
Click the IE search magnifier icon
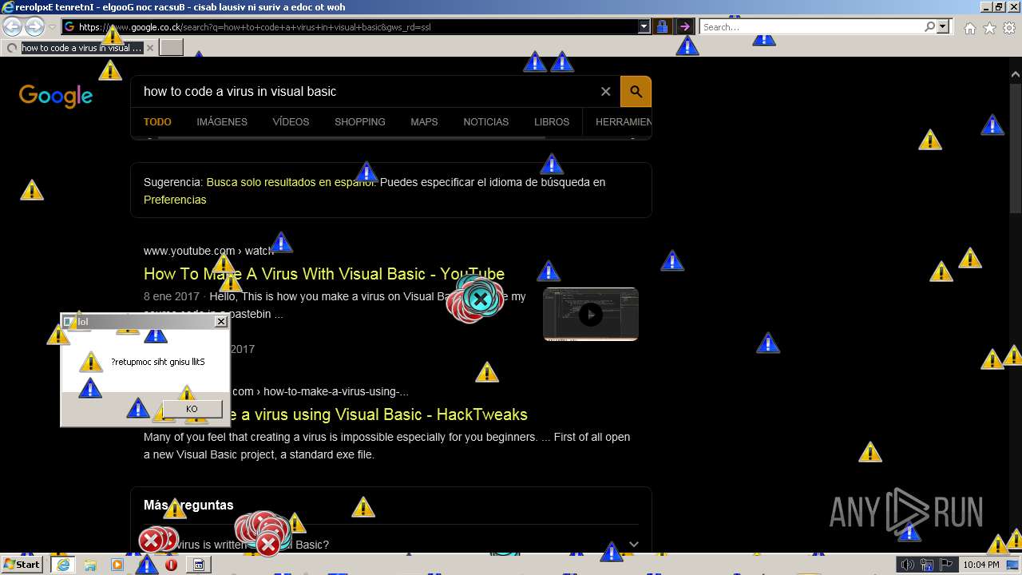pos(929,26)
